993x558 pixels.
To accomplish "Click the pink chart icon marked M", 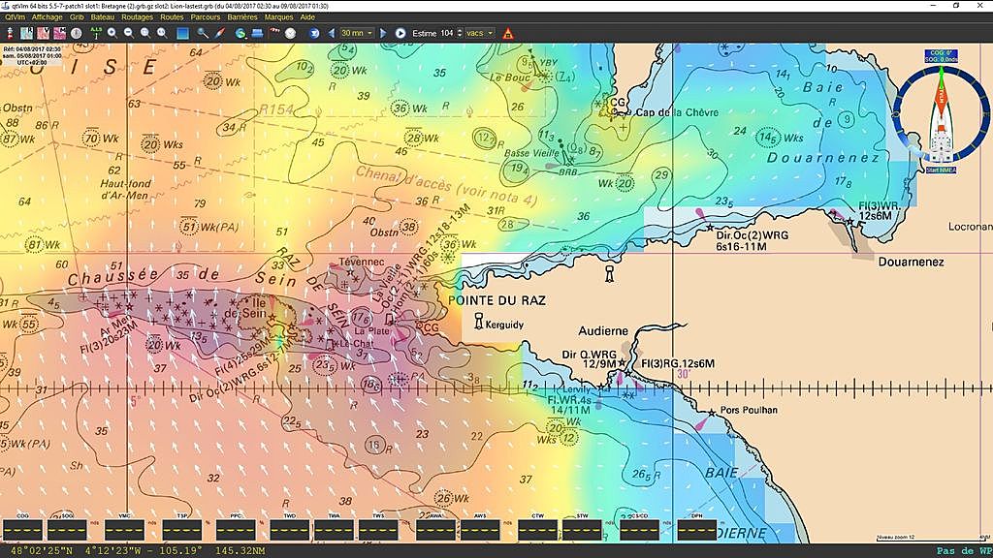I will tap(59, 33).
